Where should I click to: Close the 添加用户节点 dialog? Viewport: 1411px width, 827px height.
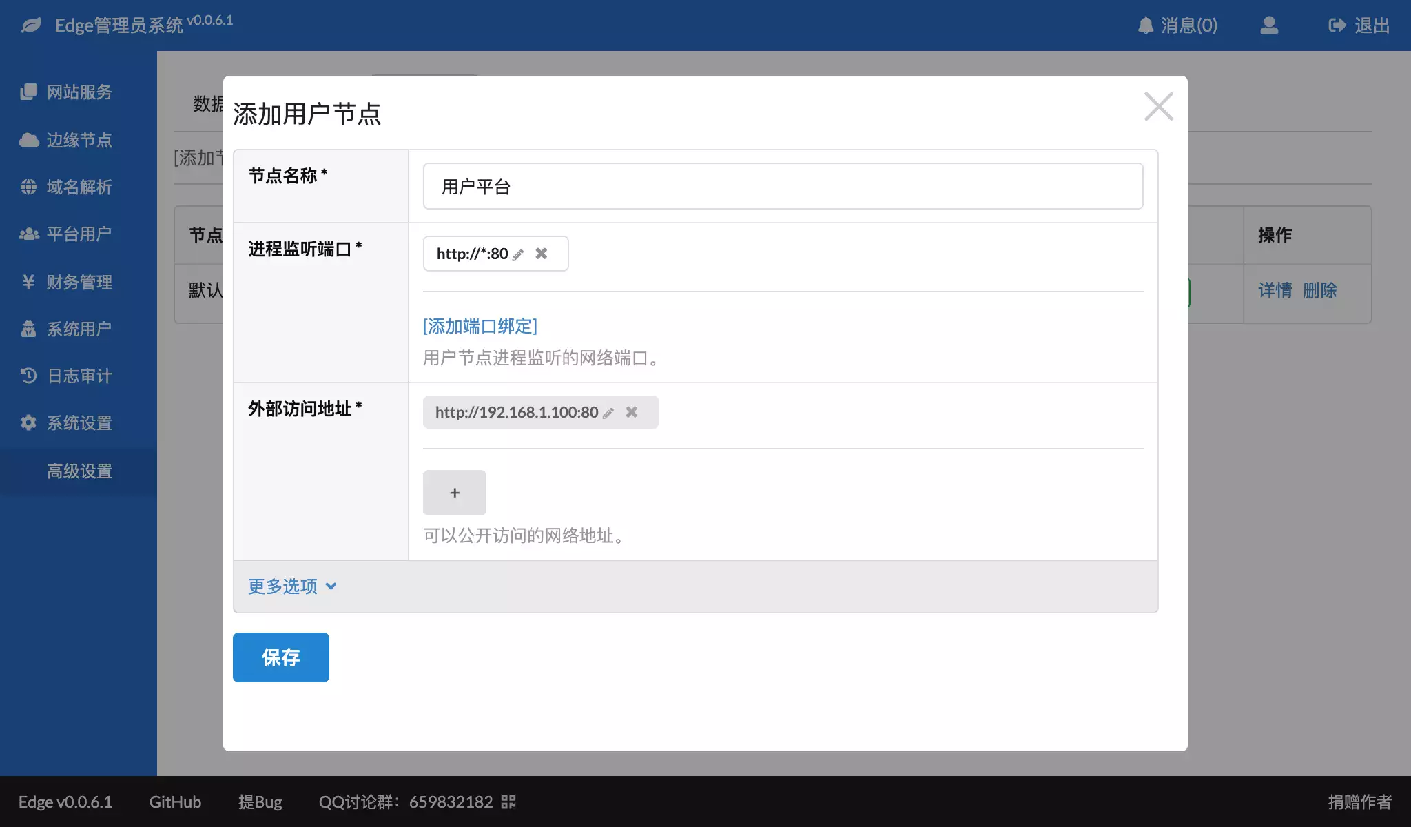1158,107
